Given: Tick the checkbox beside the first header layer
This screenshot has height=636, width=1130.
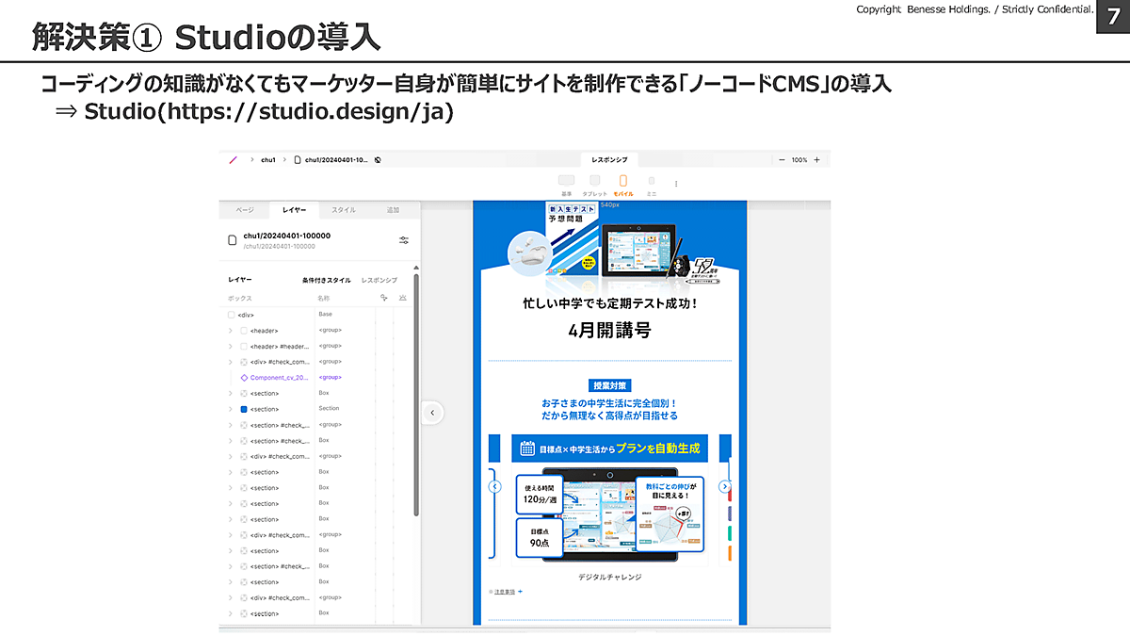Looking at the screenshot, I should (x=244, y=331).
